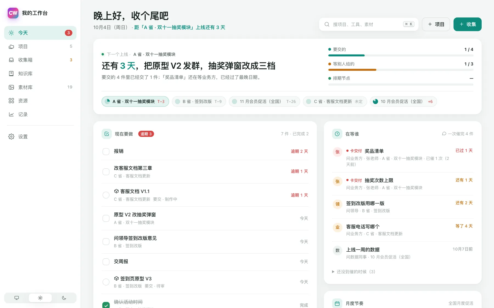Image resolution: width=494 pixels, height=308 pixels.
Task: Select light theme sun icon
Action: point(40,298)
